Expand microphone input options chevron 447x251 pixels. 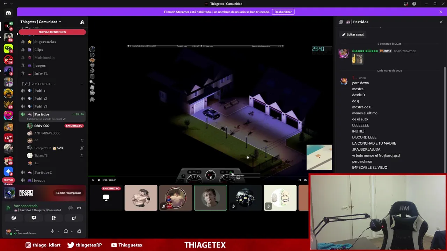click(x=58, y=231)
